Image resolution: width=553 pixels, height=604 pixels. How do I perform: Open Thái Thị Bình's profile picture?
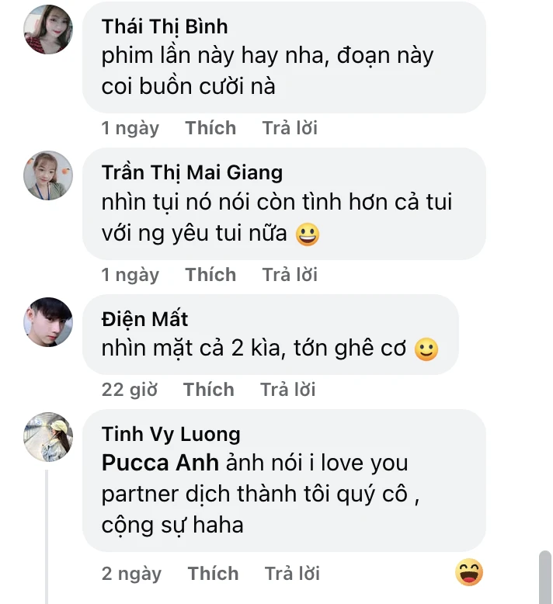pyautogui.click(x=48, y=30)
